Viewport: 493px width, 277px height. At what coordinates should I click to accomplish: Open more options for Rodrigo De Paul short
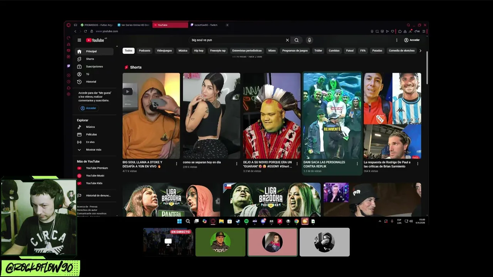[418, 164]
